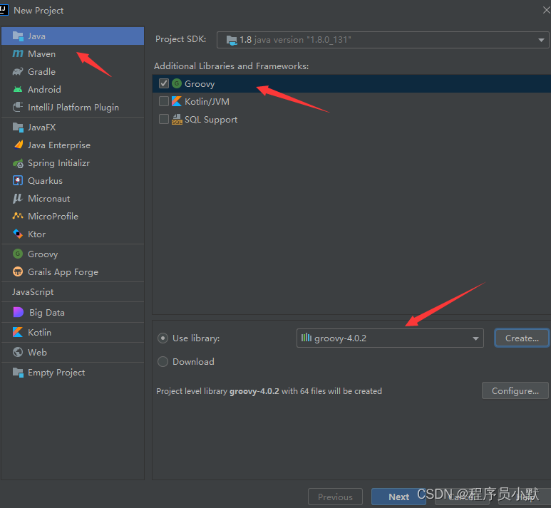Click the Micronaut mu icon
The width and height of the screenshot is (551, 508).
(x=18, y=199)
